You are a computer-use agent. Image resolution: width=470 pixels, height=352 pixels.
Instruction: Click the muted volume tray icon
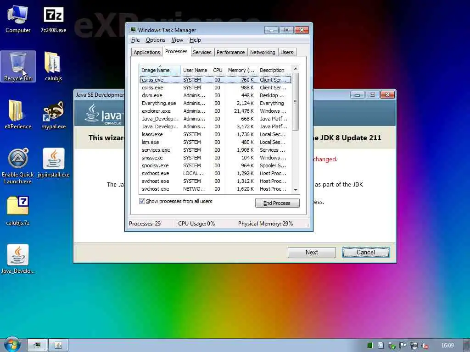pyautogui.click(x=425, y=346)
